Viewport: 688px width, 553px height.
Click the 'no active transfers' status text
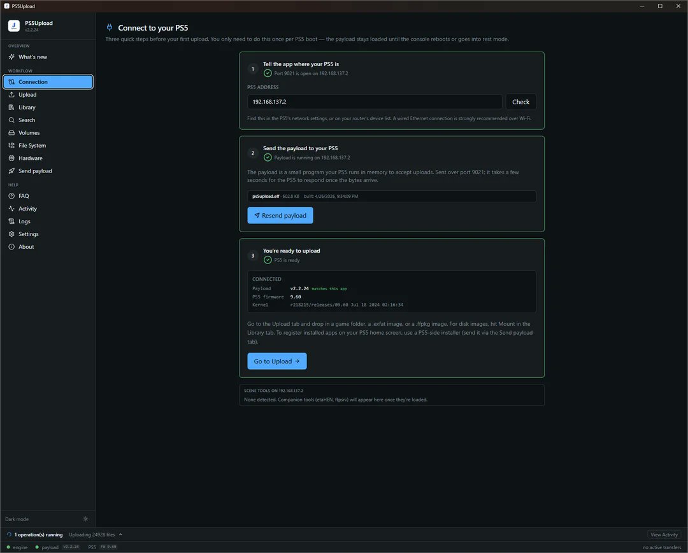coord(662,547)
